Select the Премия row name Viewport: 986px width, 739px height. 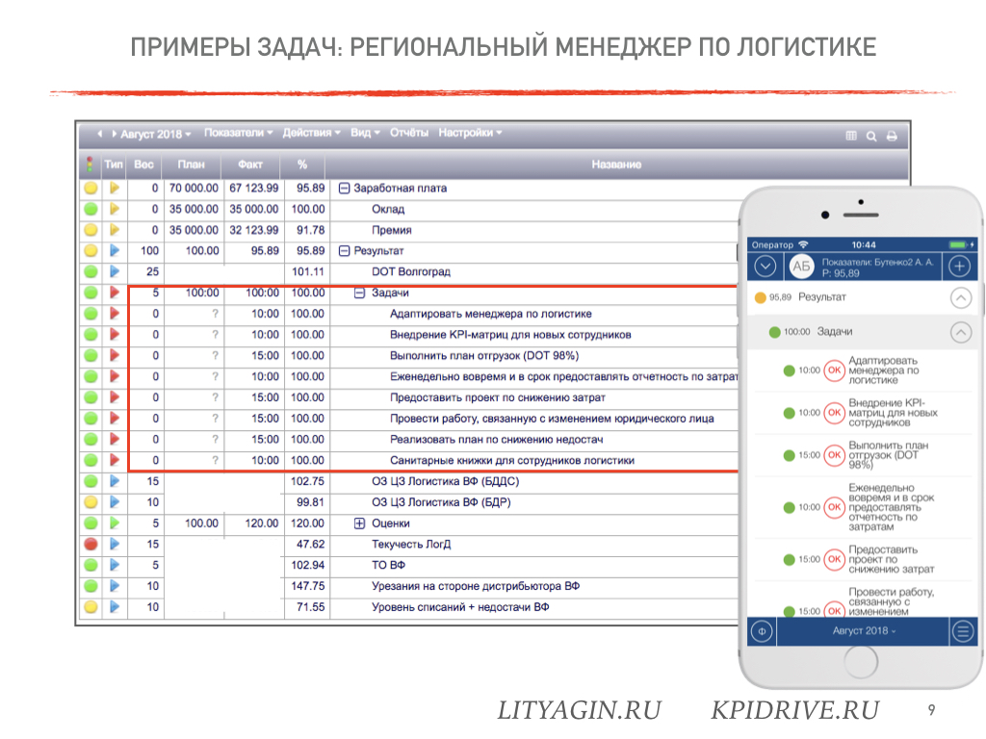(391, 230)
